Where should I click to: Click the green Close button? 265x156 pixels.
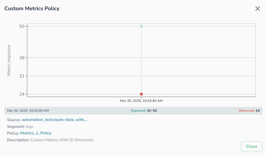(x=251, y=146)
